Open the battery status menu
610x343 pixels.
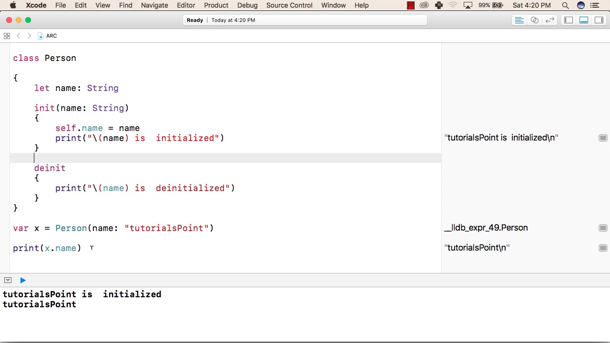pyautogui.click(x=491, y=5)
